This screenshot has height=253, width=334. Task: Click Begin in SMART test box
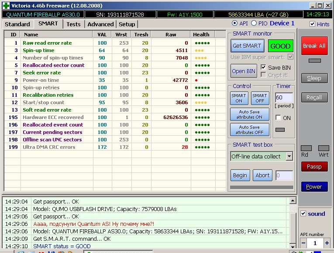coord(240,175)
